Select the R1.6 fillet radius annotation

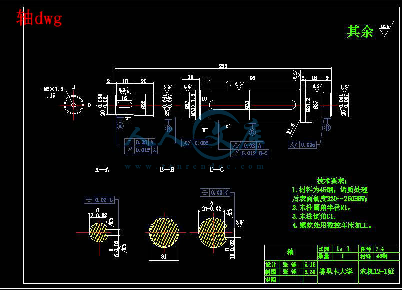pyautogui.click(x=291, y=128)
